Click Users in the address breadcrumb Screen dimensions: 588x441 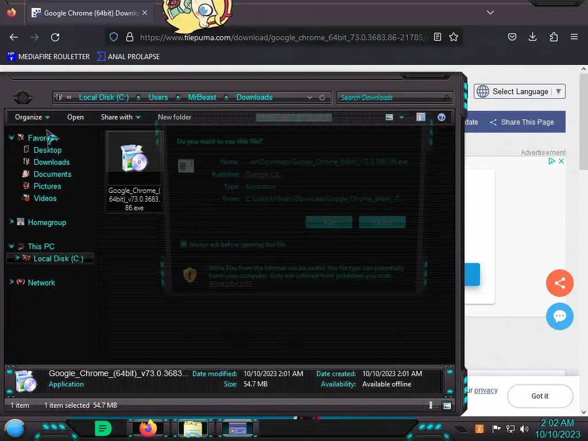coord(158,97)
